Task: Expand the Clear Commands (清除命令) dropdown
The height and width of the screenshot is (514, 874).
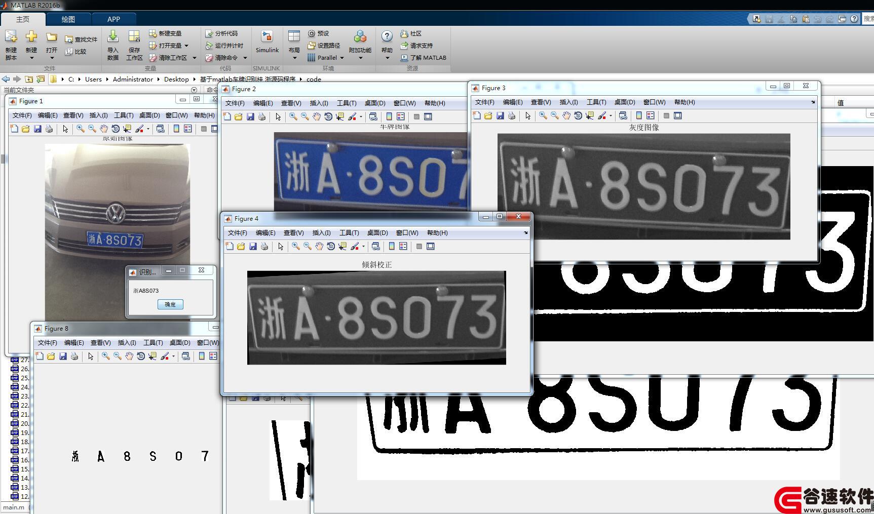Action: (x=245, y=58)
